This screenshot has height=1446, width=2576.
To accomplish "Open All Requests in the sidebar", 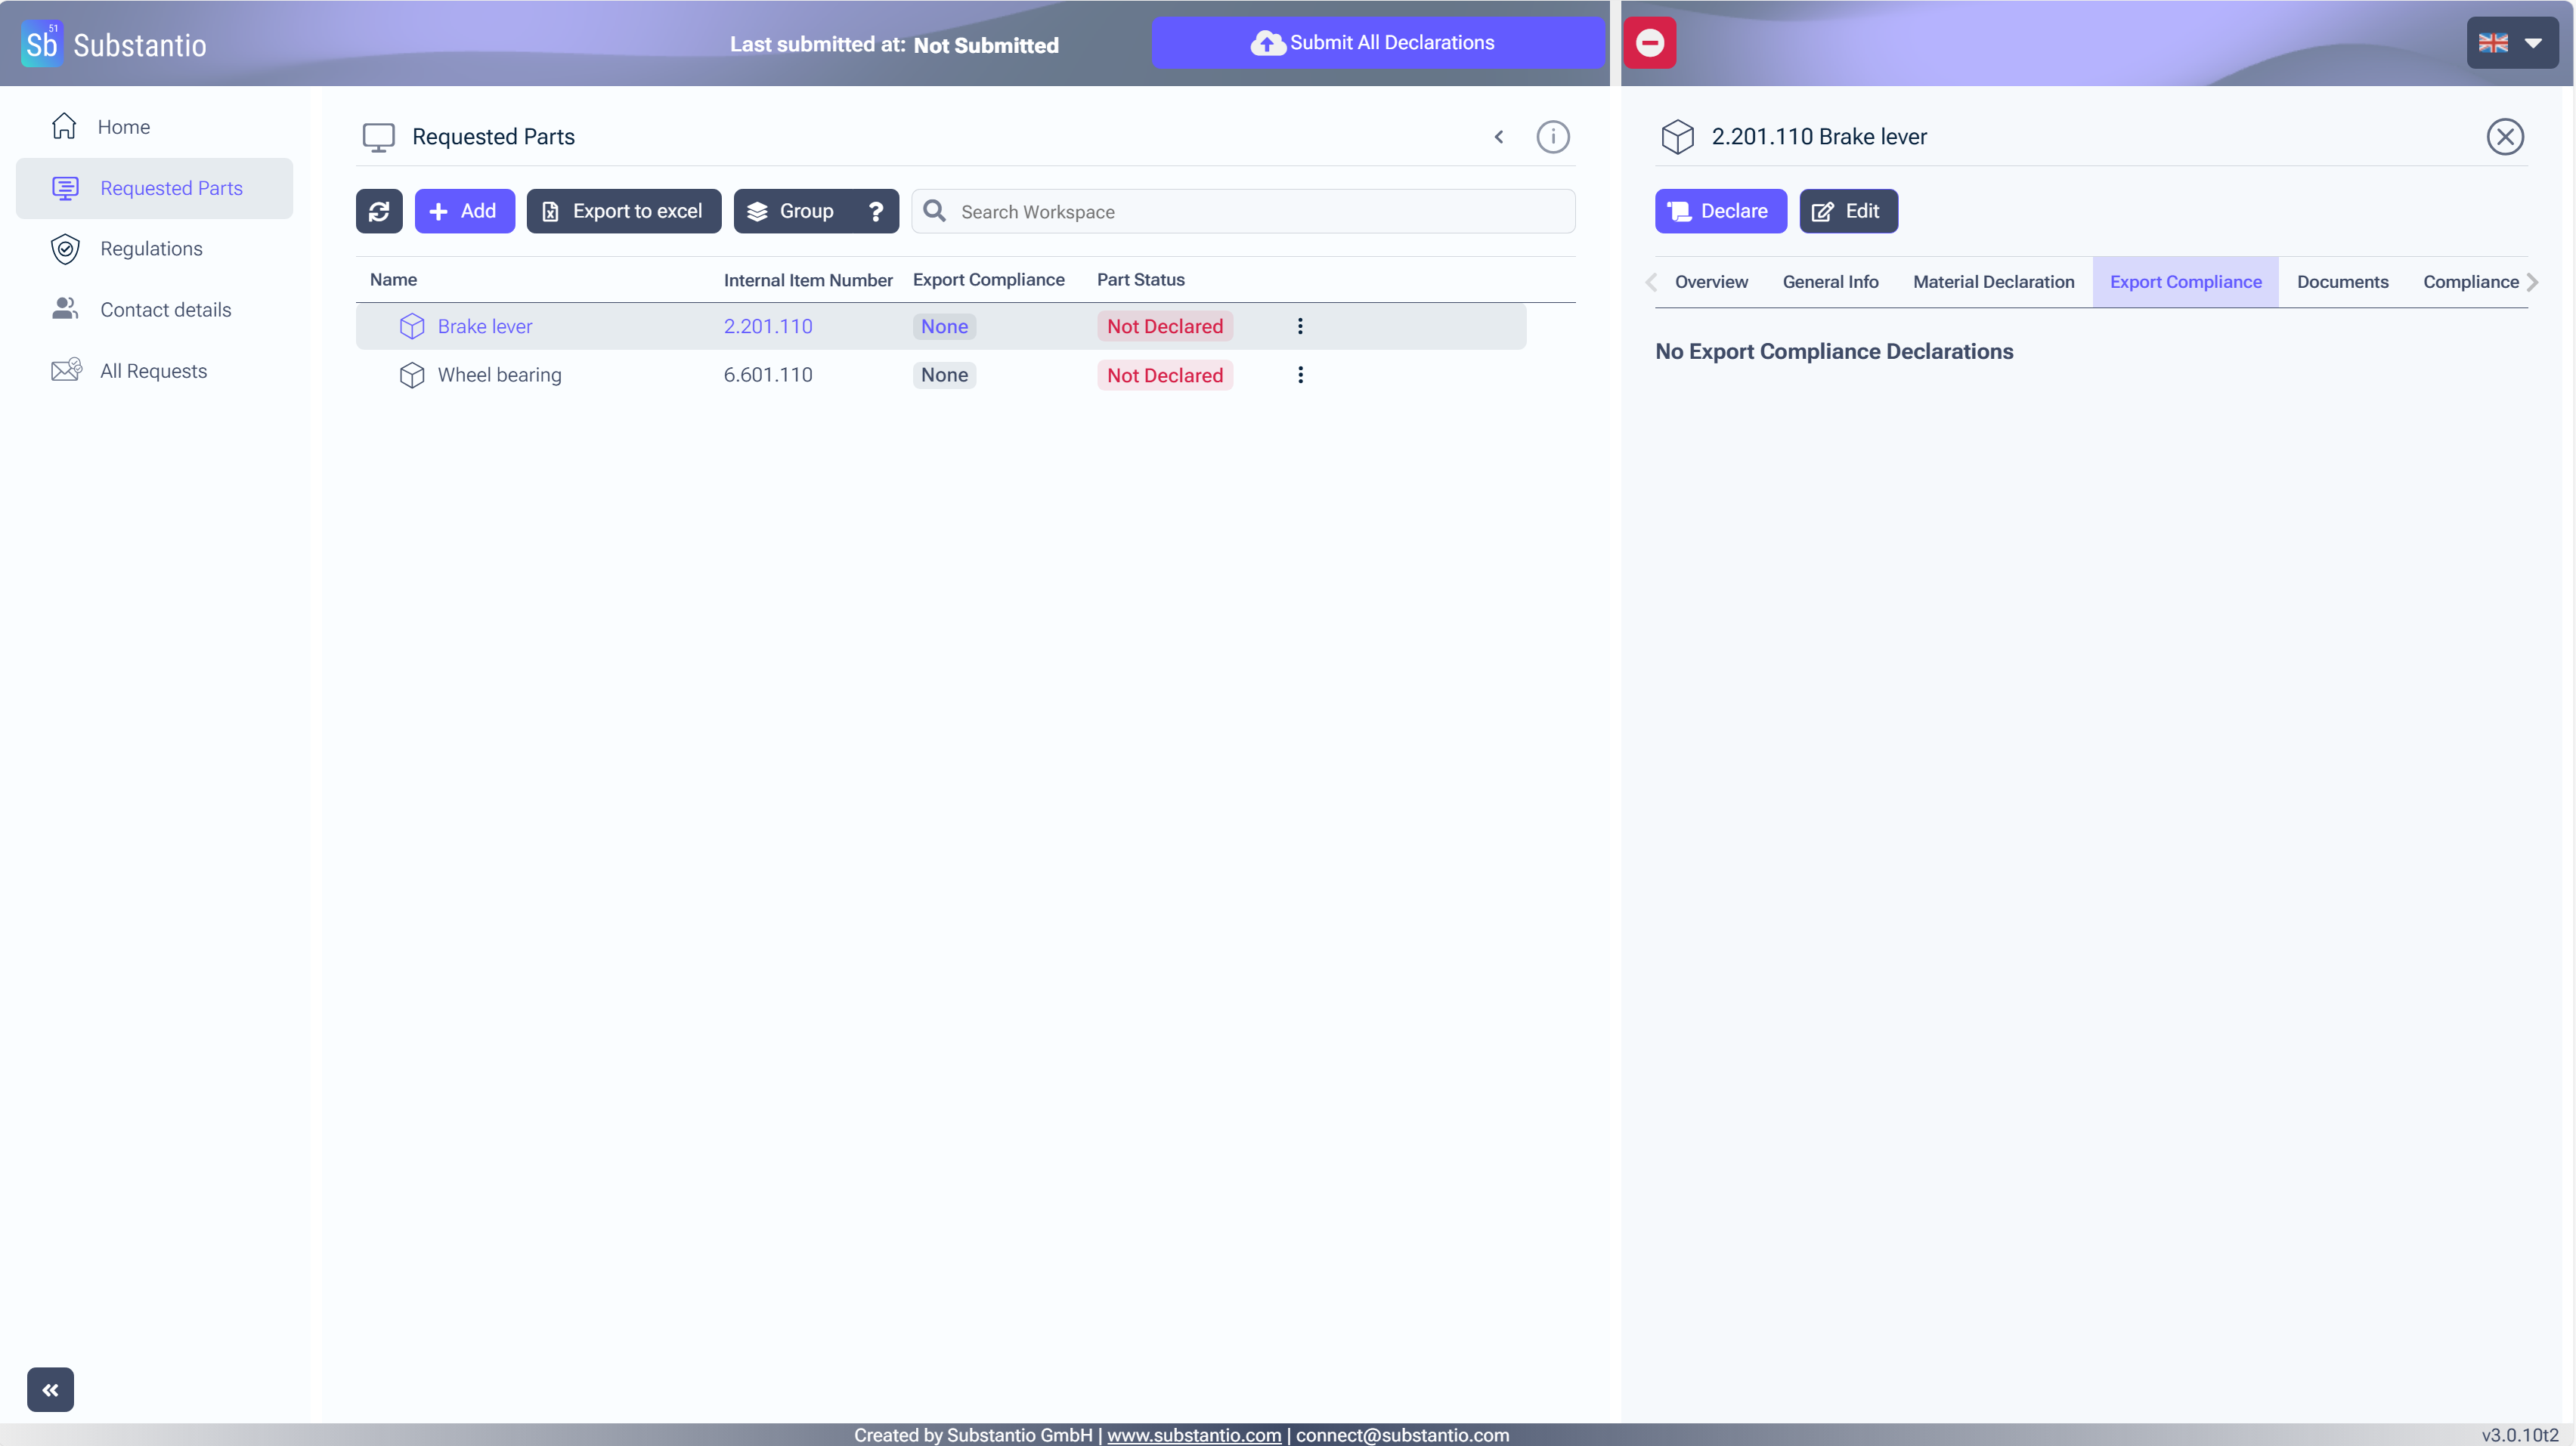I will click(x=153, y=371).
